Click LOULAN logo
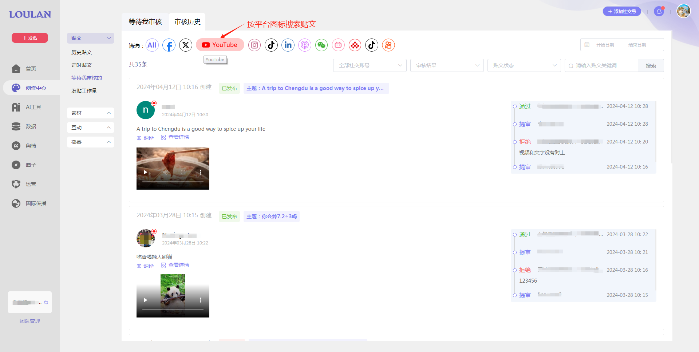Screen dimensions: 699x352 pyautogui.click(x=30, y=15)
